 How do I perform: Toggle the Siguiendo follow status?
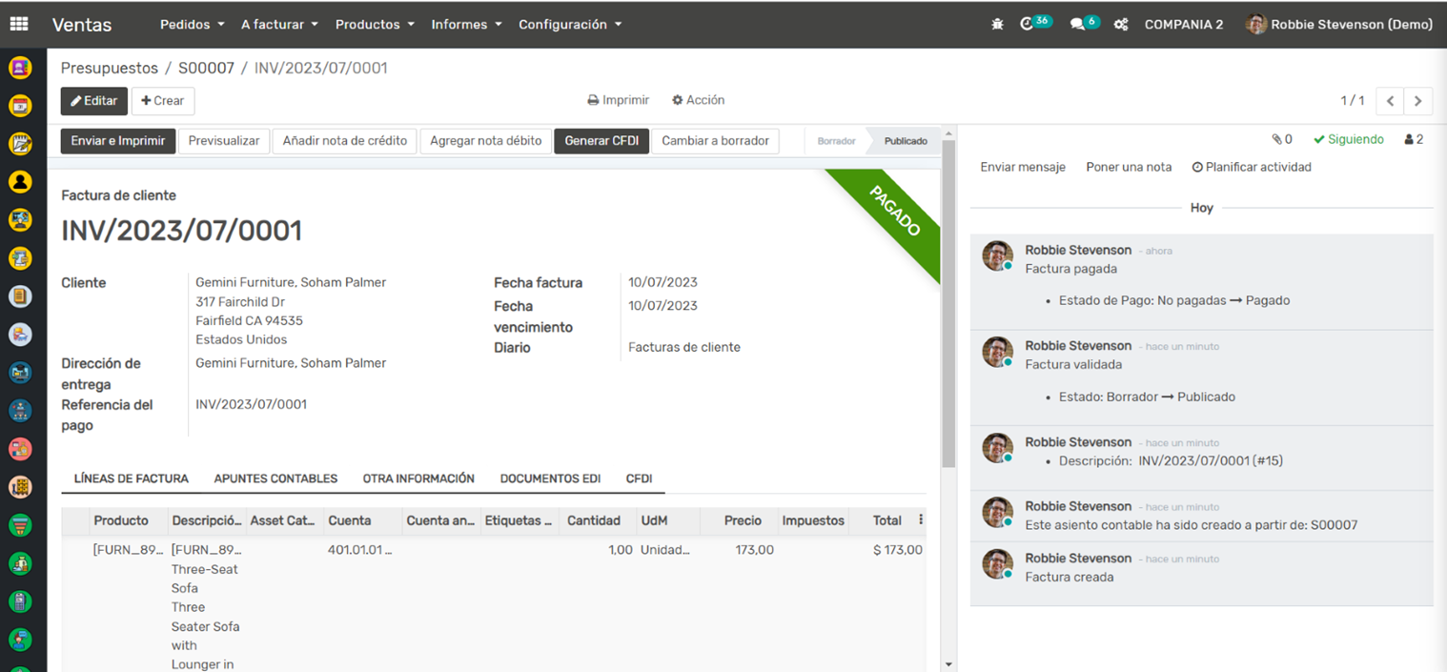click(1348, 139)
